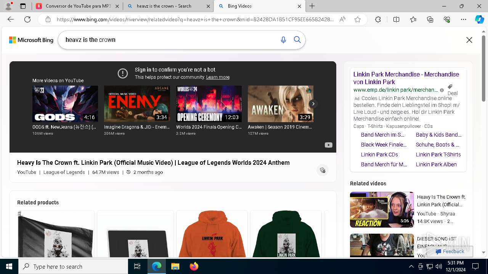488x274 pixels.
Task: Close the video view with X
Action: 469,40
